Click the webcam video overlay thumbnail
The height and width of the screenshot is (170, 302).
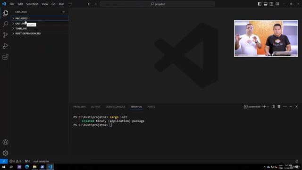click(x=266, y=39)
